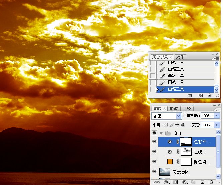Click link icon on 色彩平衡 layer mask
The image size is (223, 185).
pyautogui.click(x=178, y=142)
